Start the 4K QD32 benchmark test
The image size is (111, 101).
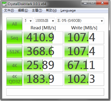click(14, 79)
